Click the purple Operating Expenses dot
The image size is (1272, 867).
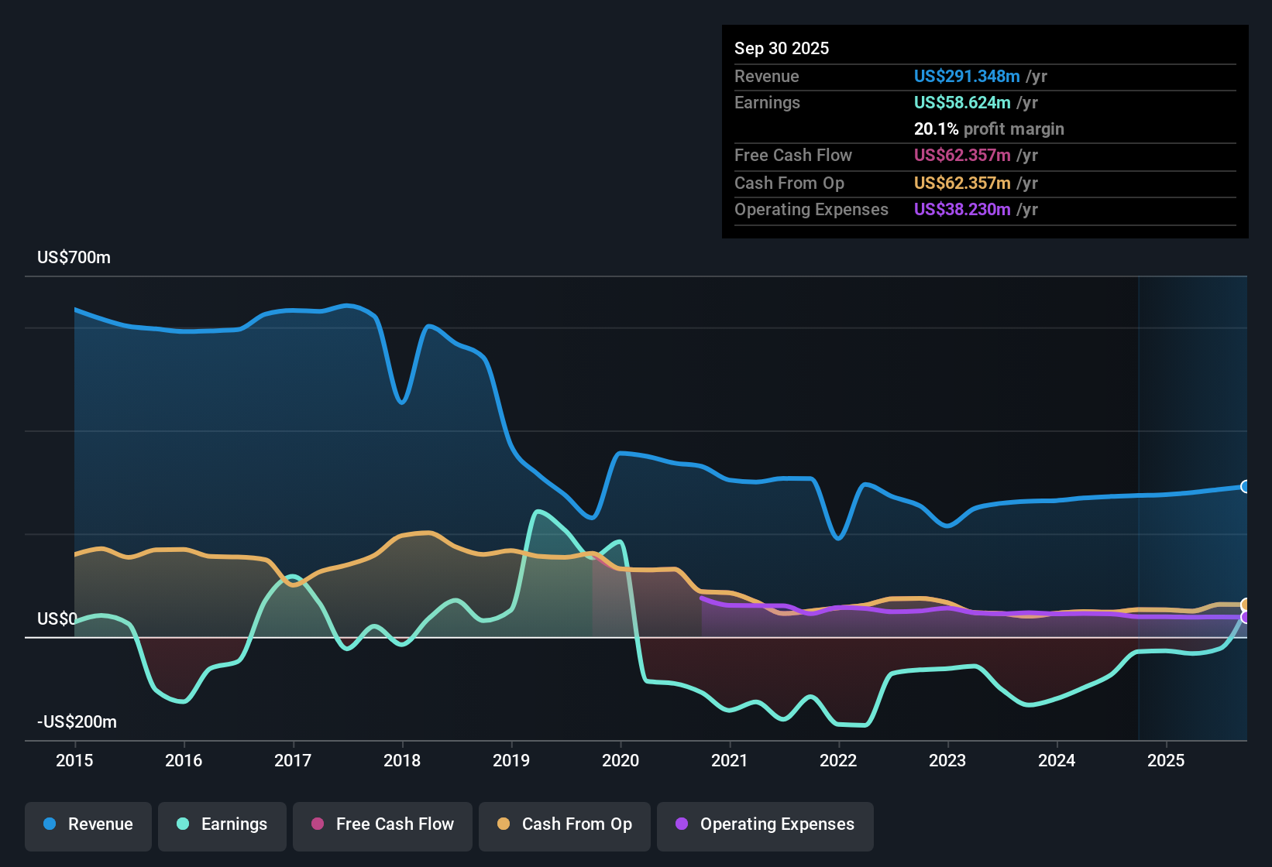(682, 824)
